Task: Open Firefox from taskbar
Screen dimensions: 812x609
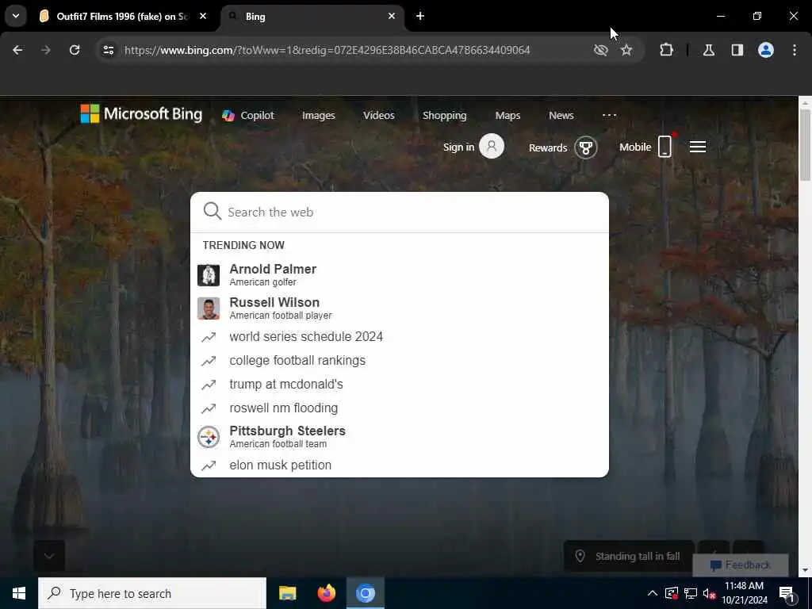Action: [x=326, y=593]
